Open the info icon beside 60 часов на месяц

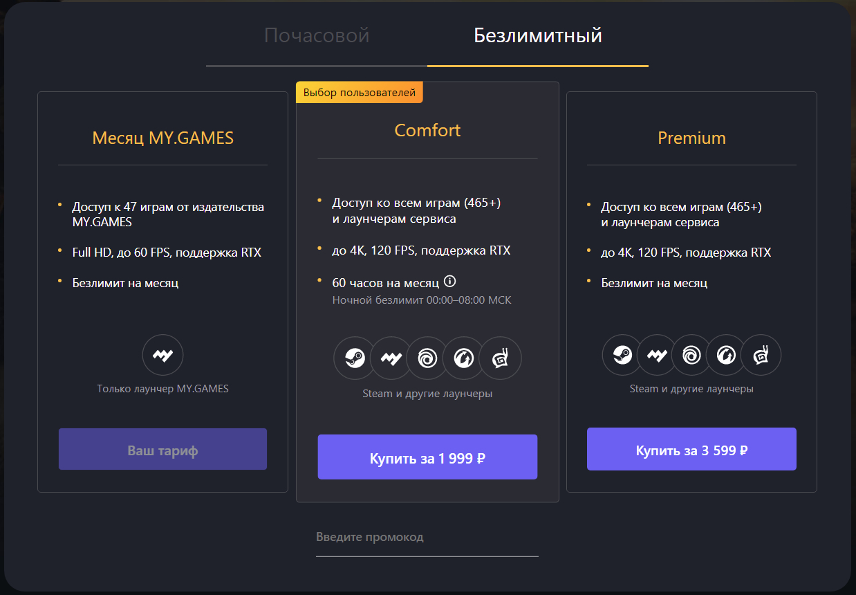450,282
